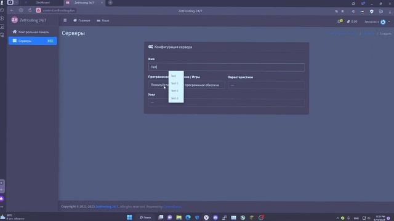This screenshot has height=221, width=394.
Task: Click the 0.00 credits balance
Action: tap(352, 21)
